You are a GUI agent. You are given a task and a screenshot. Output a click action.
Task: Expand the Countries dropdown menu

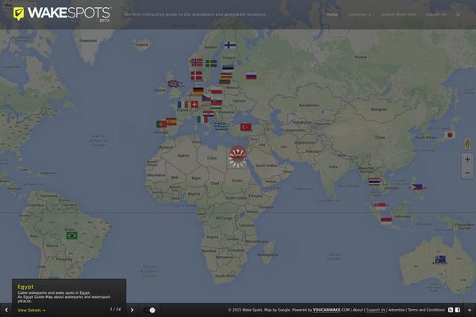(359, 14)
